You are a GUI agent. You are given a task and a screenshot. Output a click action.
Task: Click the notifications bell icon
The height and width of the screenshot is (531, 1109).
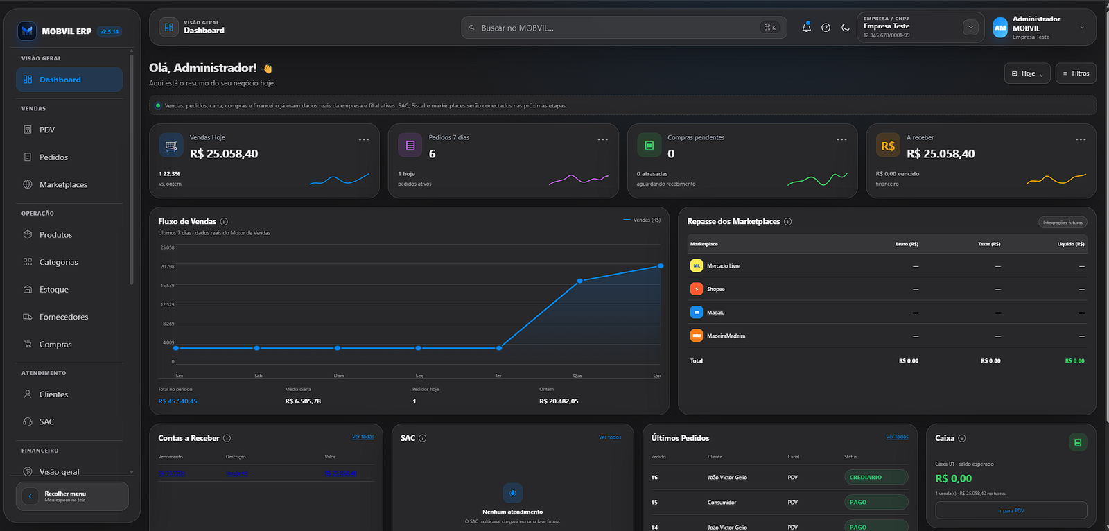pyautogui.click(x=806, y=28)
